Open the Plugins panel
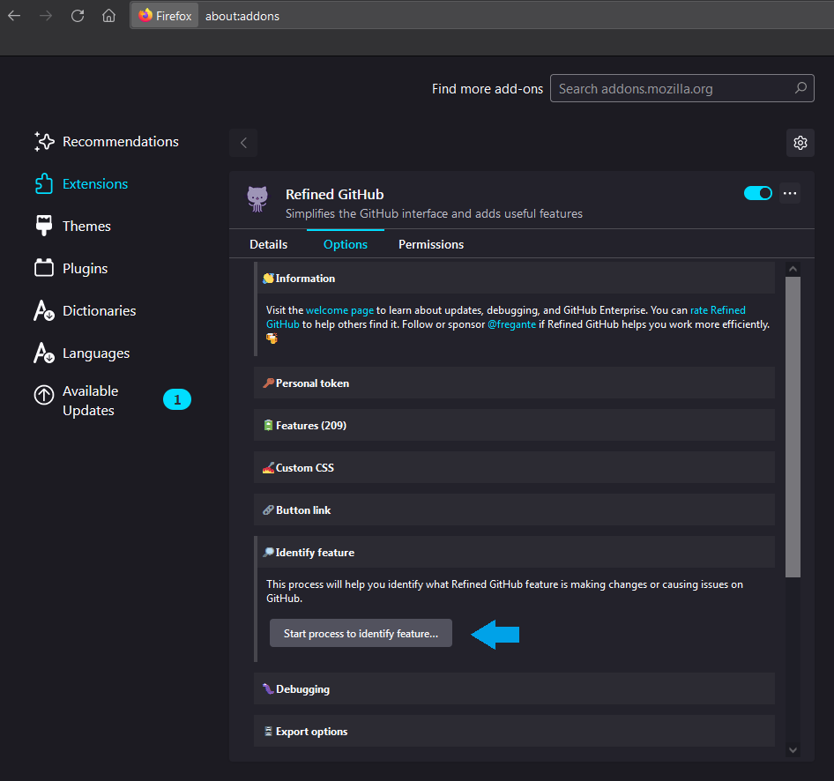The height and width of the screenshot is (781, 834). click(x=84, y=268)
